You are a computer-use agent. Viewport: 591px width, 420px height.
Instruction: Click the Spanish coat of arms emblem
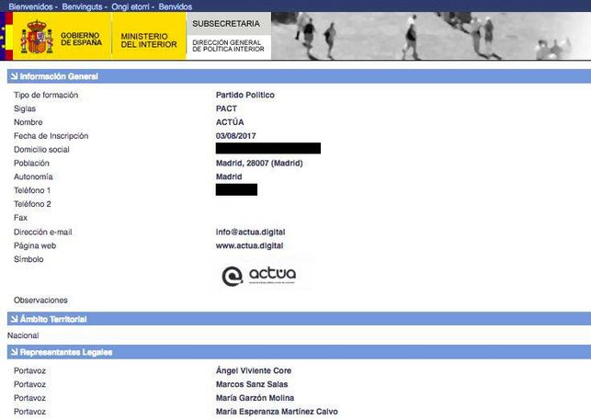37,37
